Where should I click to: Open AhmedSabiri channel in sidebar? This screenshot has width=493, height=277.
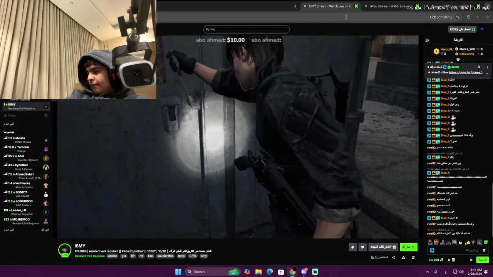(26, 176)
